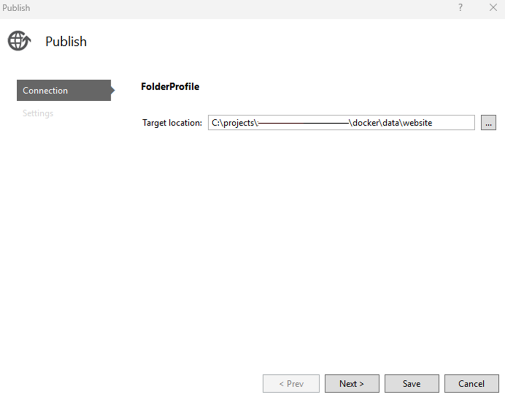
Task: Close the Publish window
Action: [493, 8]
